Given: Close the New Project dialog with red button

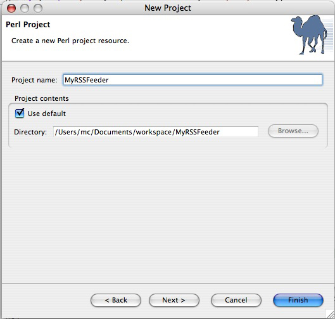Looking at the screenshot, I should click(11, 8).
